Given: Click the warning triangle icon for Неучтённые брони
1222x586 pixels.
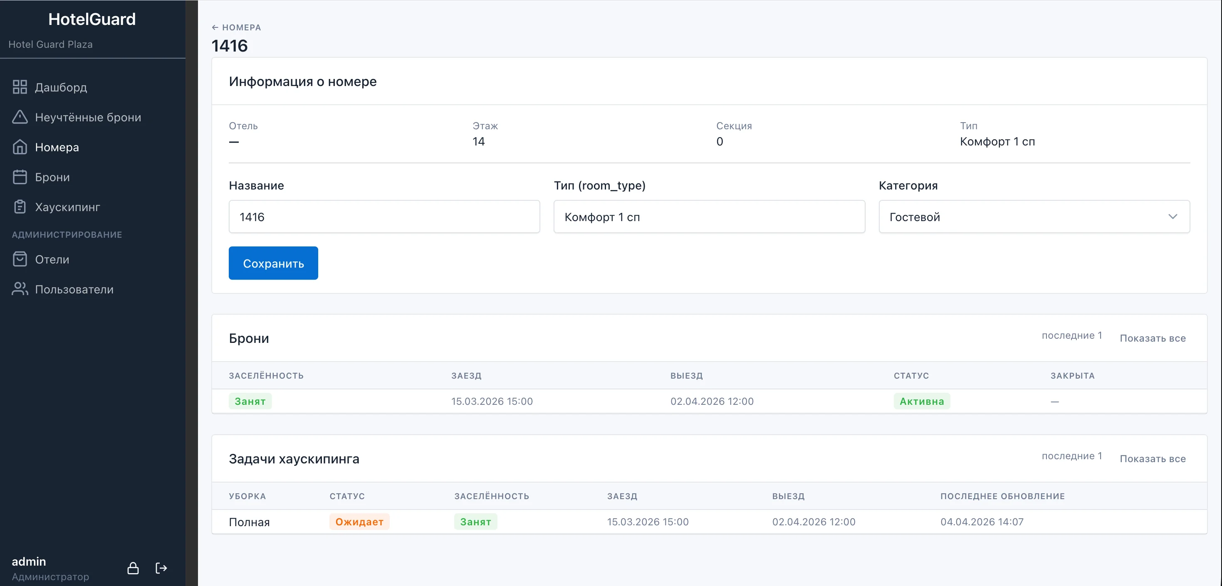Looking at the screenshot, I should tap(20, 117).
